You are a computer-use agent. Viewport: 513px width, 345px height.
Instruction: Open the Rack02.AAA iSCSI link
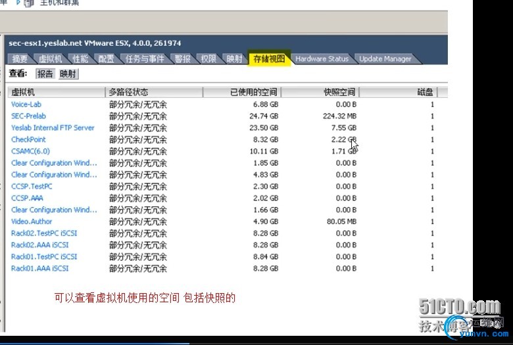pos(40,245)
